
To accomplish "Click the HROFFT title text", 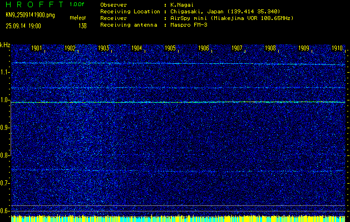I will click(35, 4).
